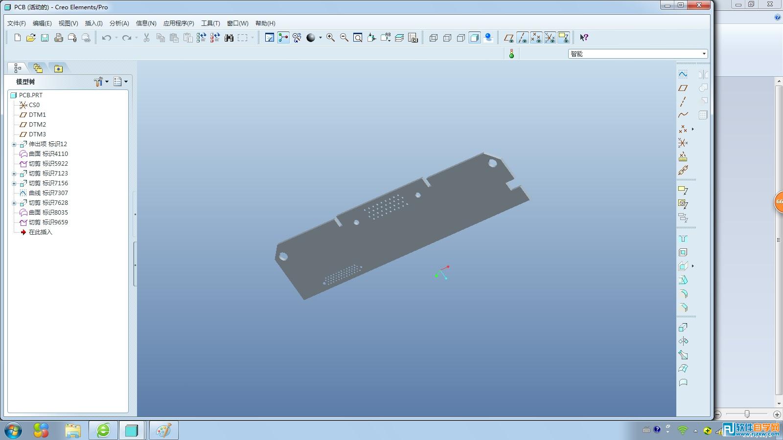Expand the 伸出项 标识12 tree node
This screenshot has height=440, width=783.
point(14,144)
